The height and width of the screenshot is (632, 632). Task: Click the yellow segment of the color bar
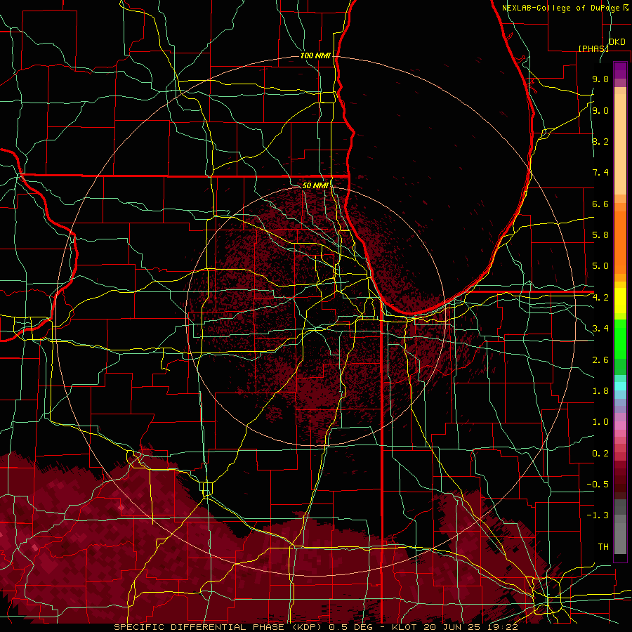tap(620, 301)
